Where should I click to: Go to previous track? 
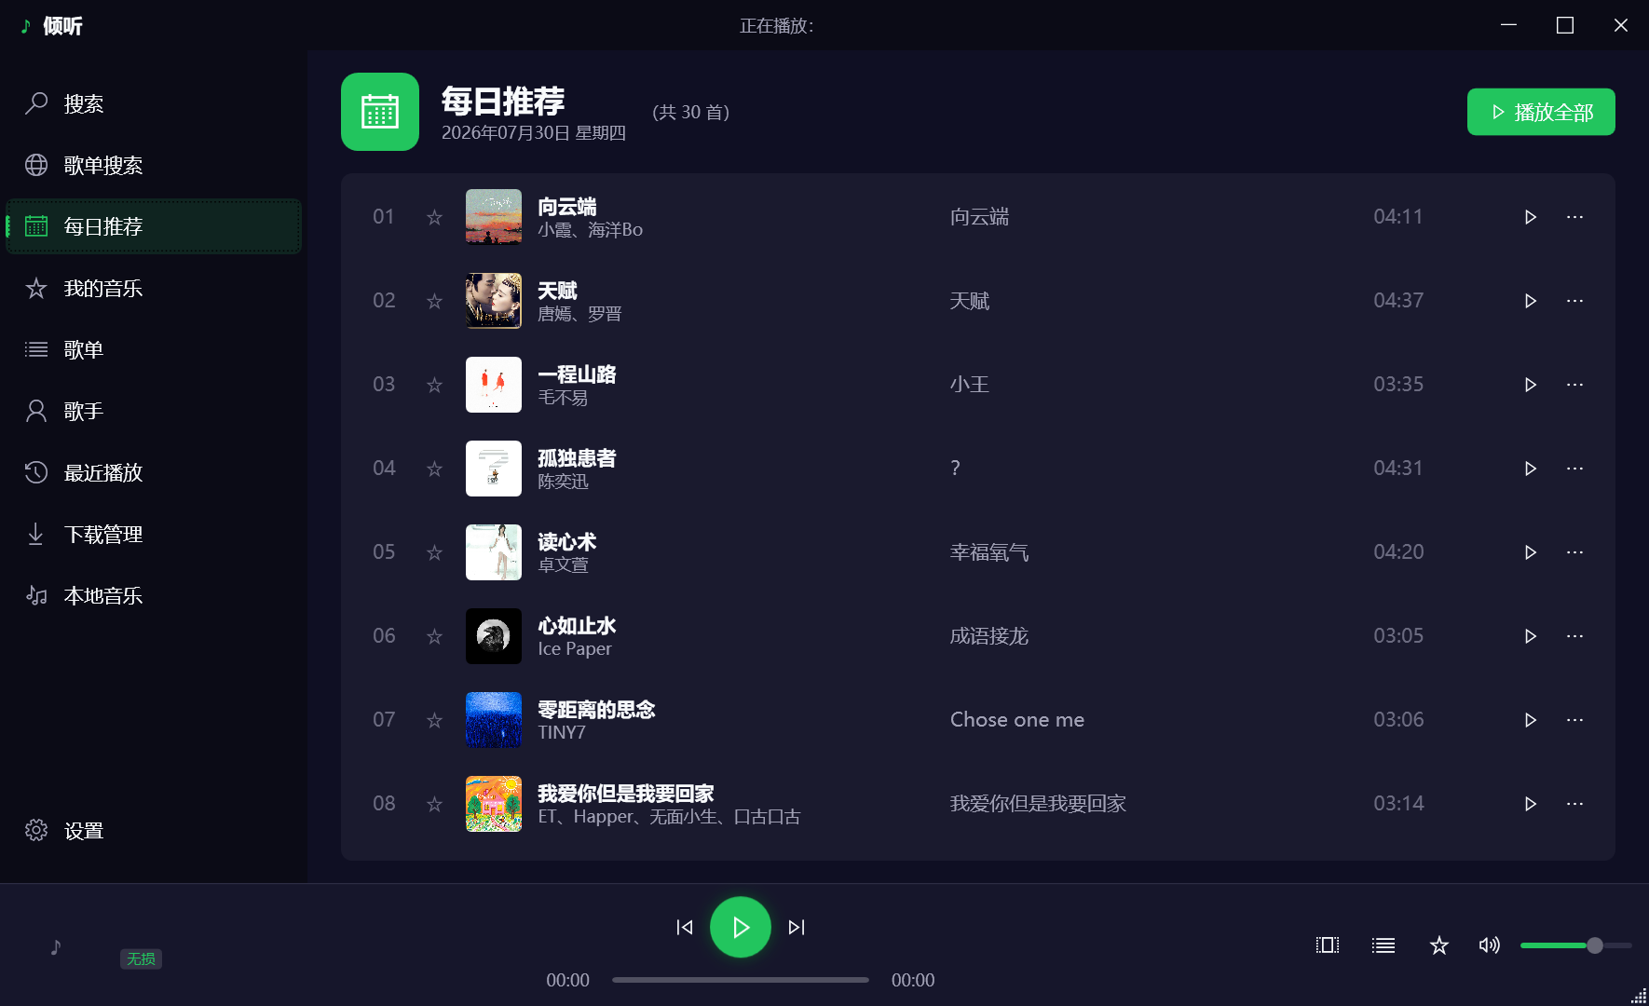(x=685, y=927)
